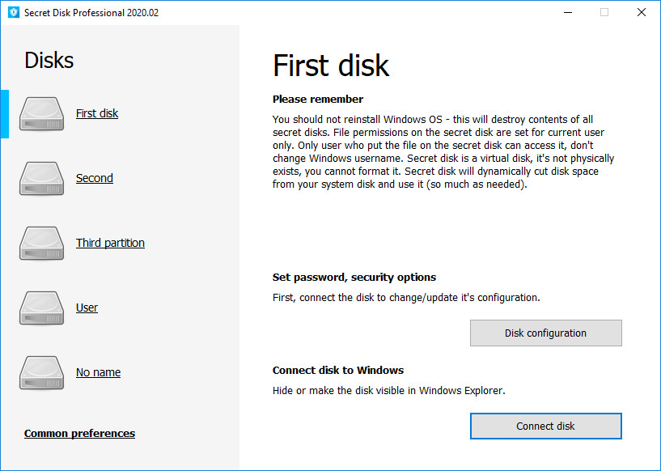Click the Secret Disk shield icon in title bar
Viewport: 661px width, 471px height.
(x=14, y=12)
